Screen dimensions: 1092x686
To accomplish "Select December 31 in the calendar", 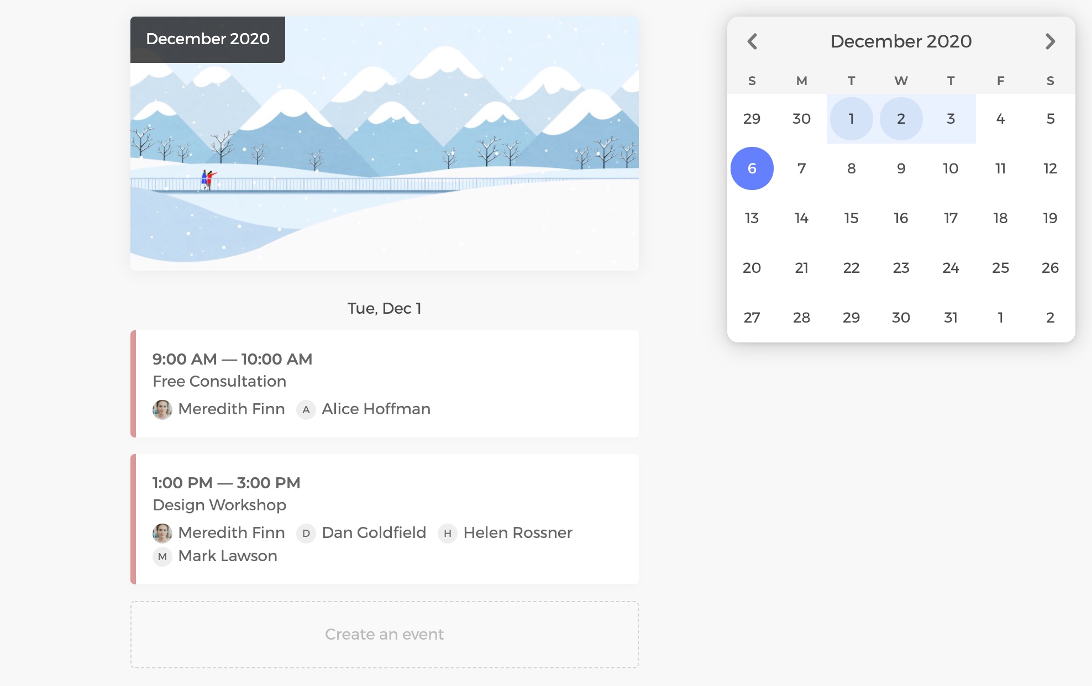I will pyautogui.click(x=951, y=318).
